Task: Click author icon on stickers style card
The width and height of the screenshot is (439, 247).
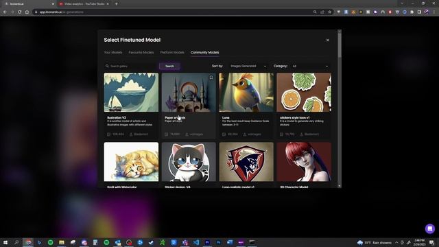Action: [x=302, y=134]
